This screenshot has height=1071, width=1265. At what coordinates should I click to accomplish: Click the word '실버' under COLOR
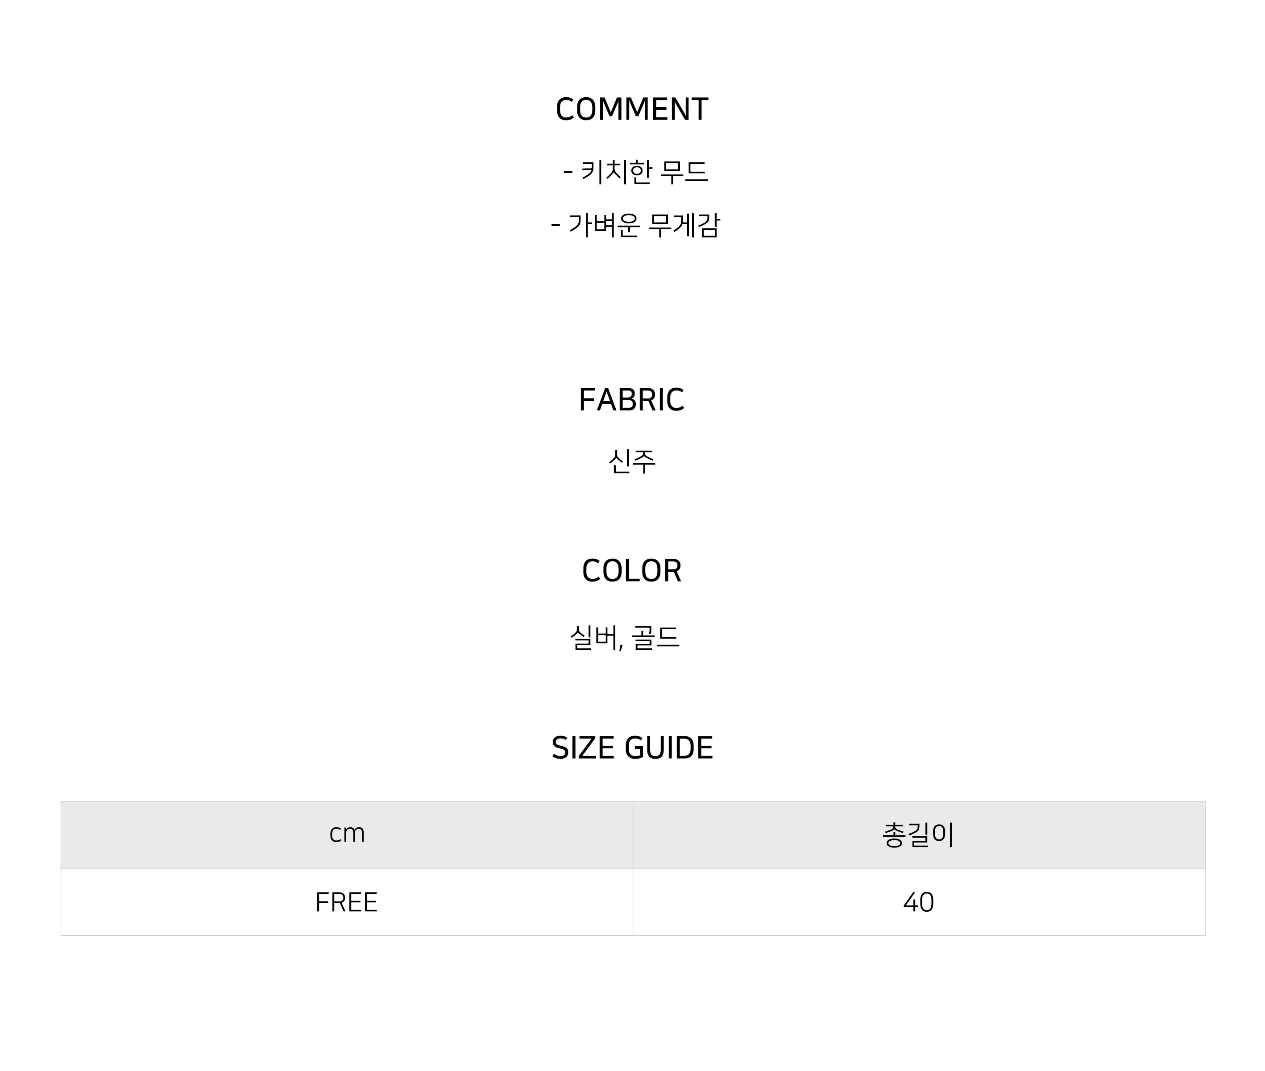coord(593,638)
